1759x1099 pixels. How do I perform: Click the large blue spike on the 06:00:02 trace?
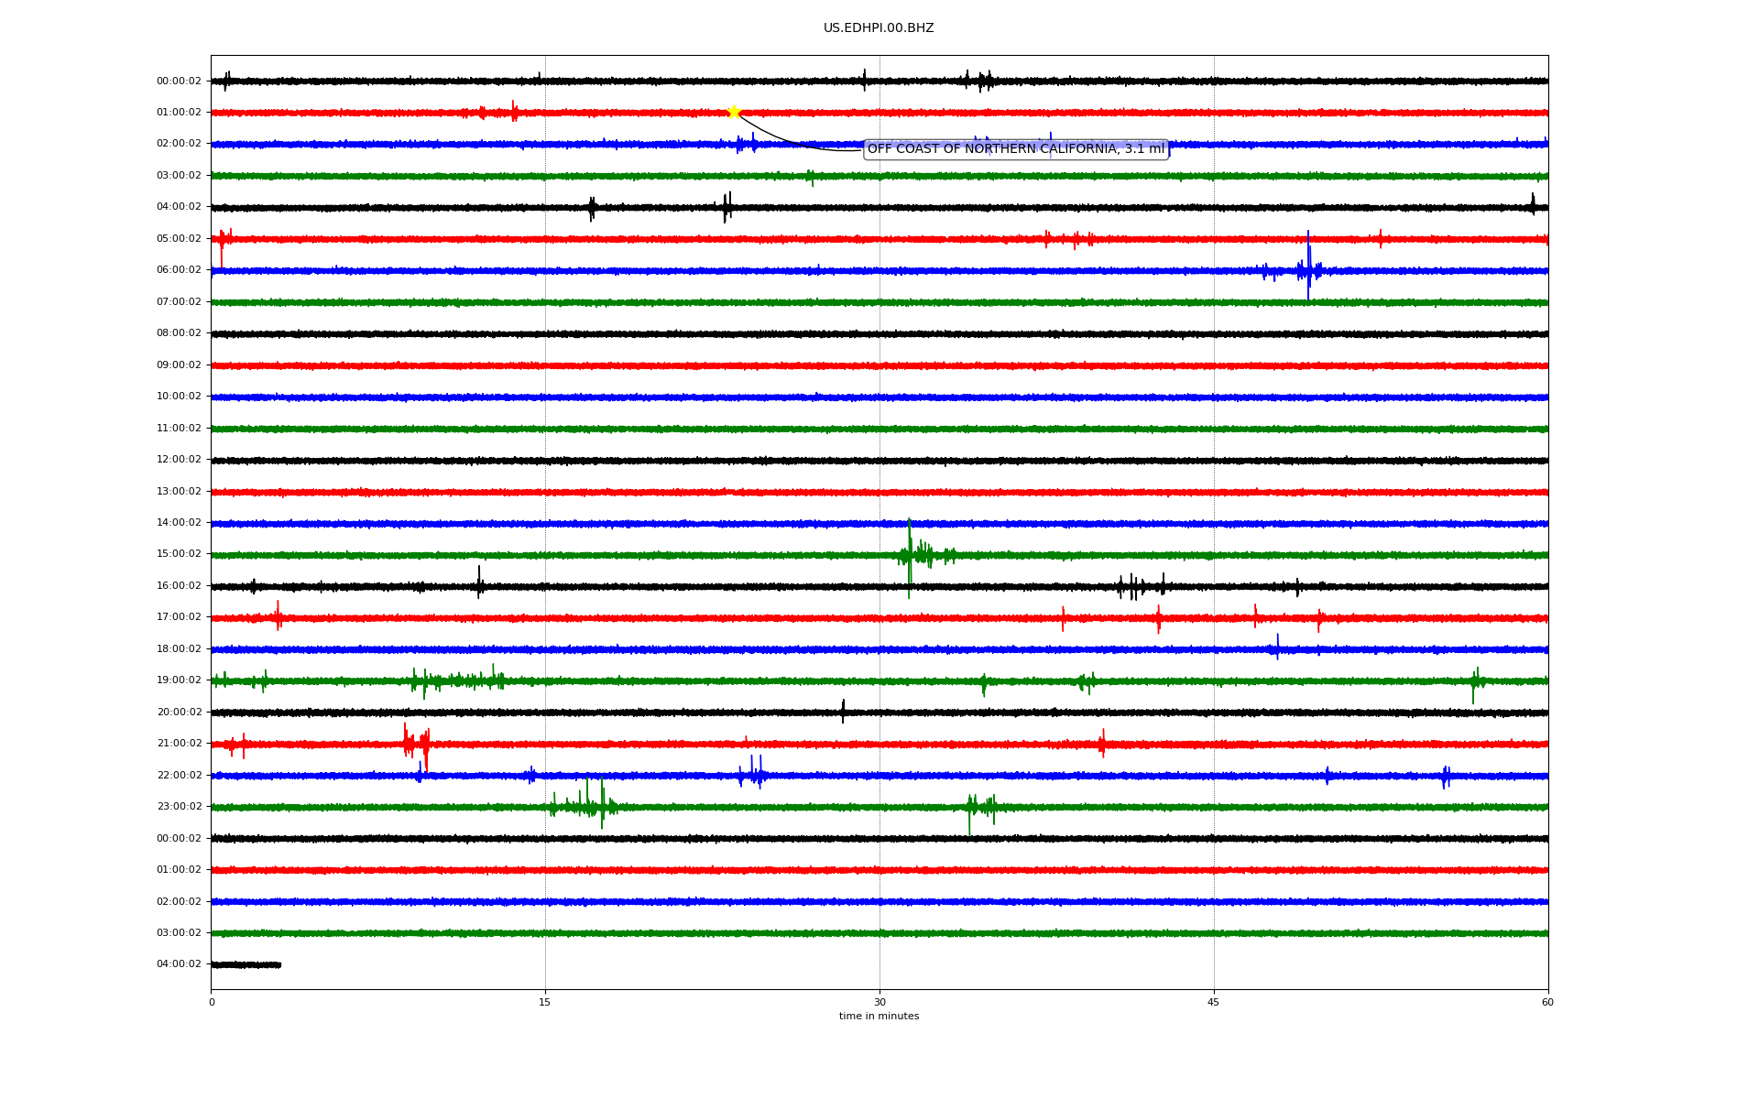pos(1308,266)
